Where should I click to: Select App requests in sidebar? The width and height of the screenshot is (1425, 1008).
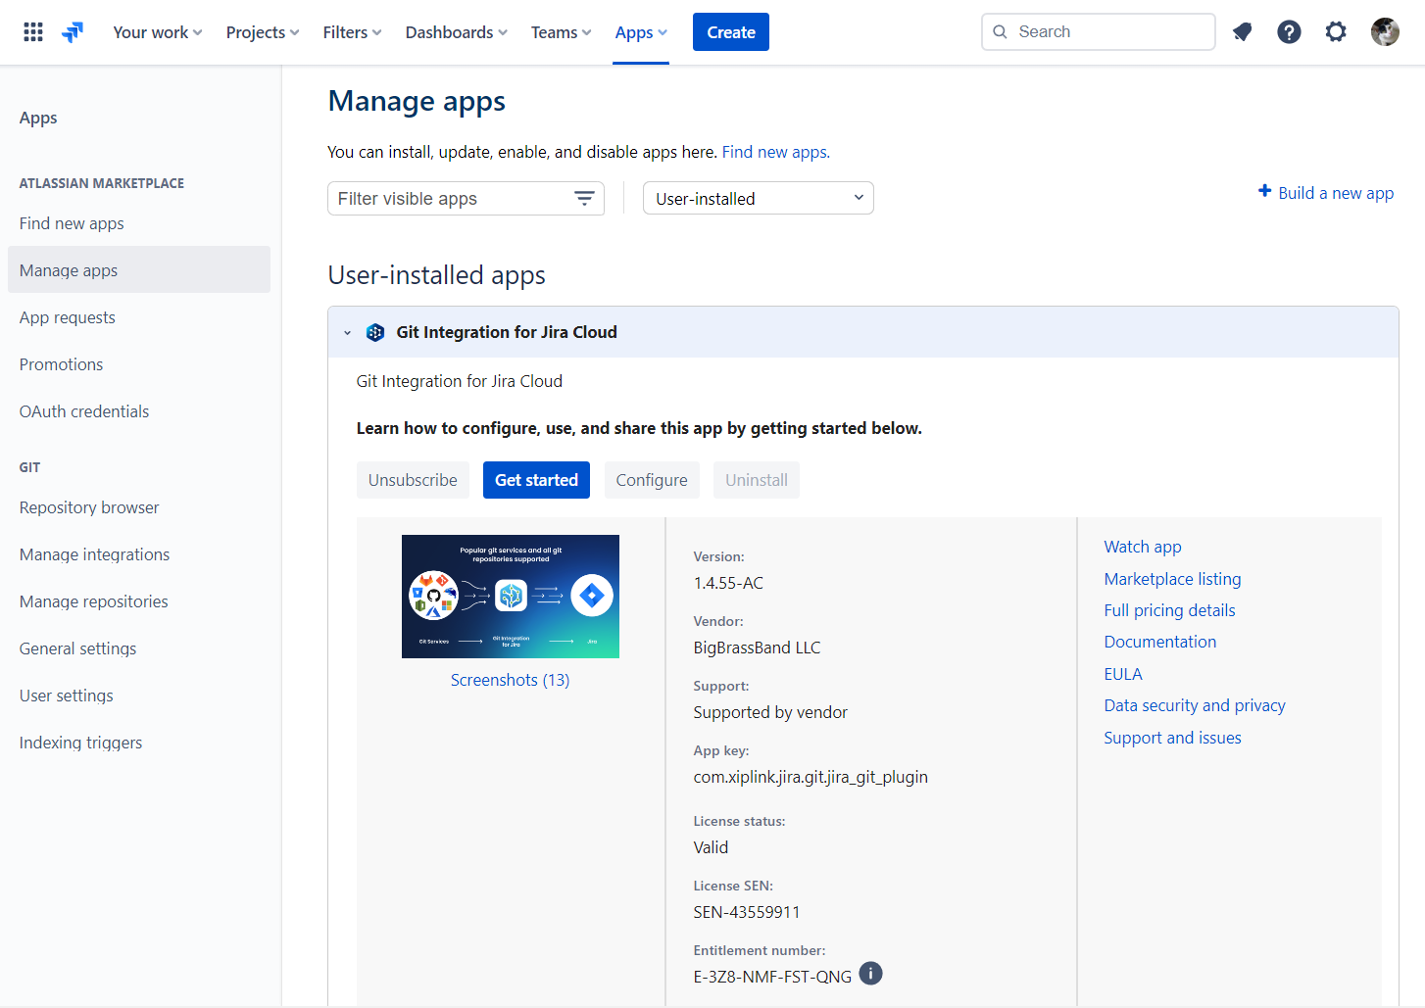click(x=139, y=317)
